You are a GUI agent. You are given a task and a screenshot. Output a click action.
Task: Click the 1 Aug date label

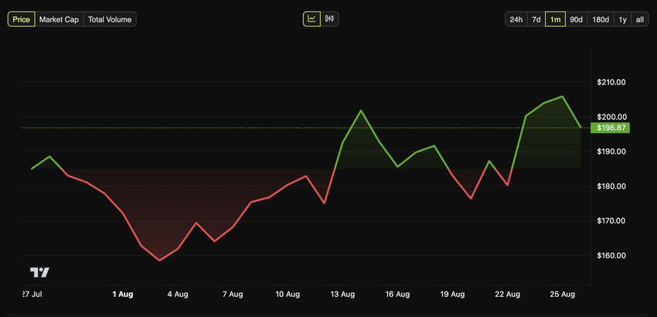click(x=123, y=295)
